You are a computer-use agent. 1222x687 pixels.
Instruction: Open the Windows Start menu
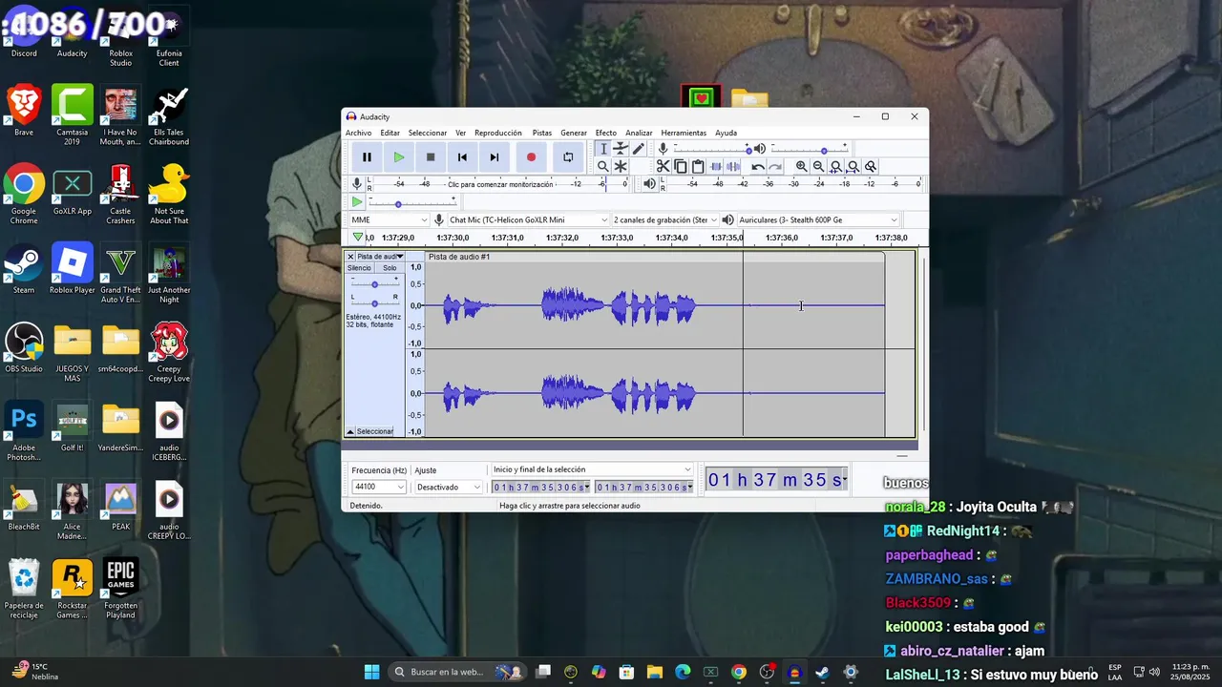(371, 672)
